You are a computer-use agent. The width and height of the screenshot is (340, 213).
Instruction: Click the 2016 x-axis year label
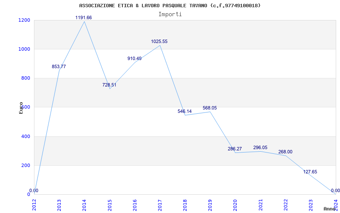coord(135,205)
